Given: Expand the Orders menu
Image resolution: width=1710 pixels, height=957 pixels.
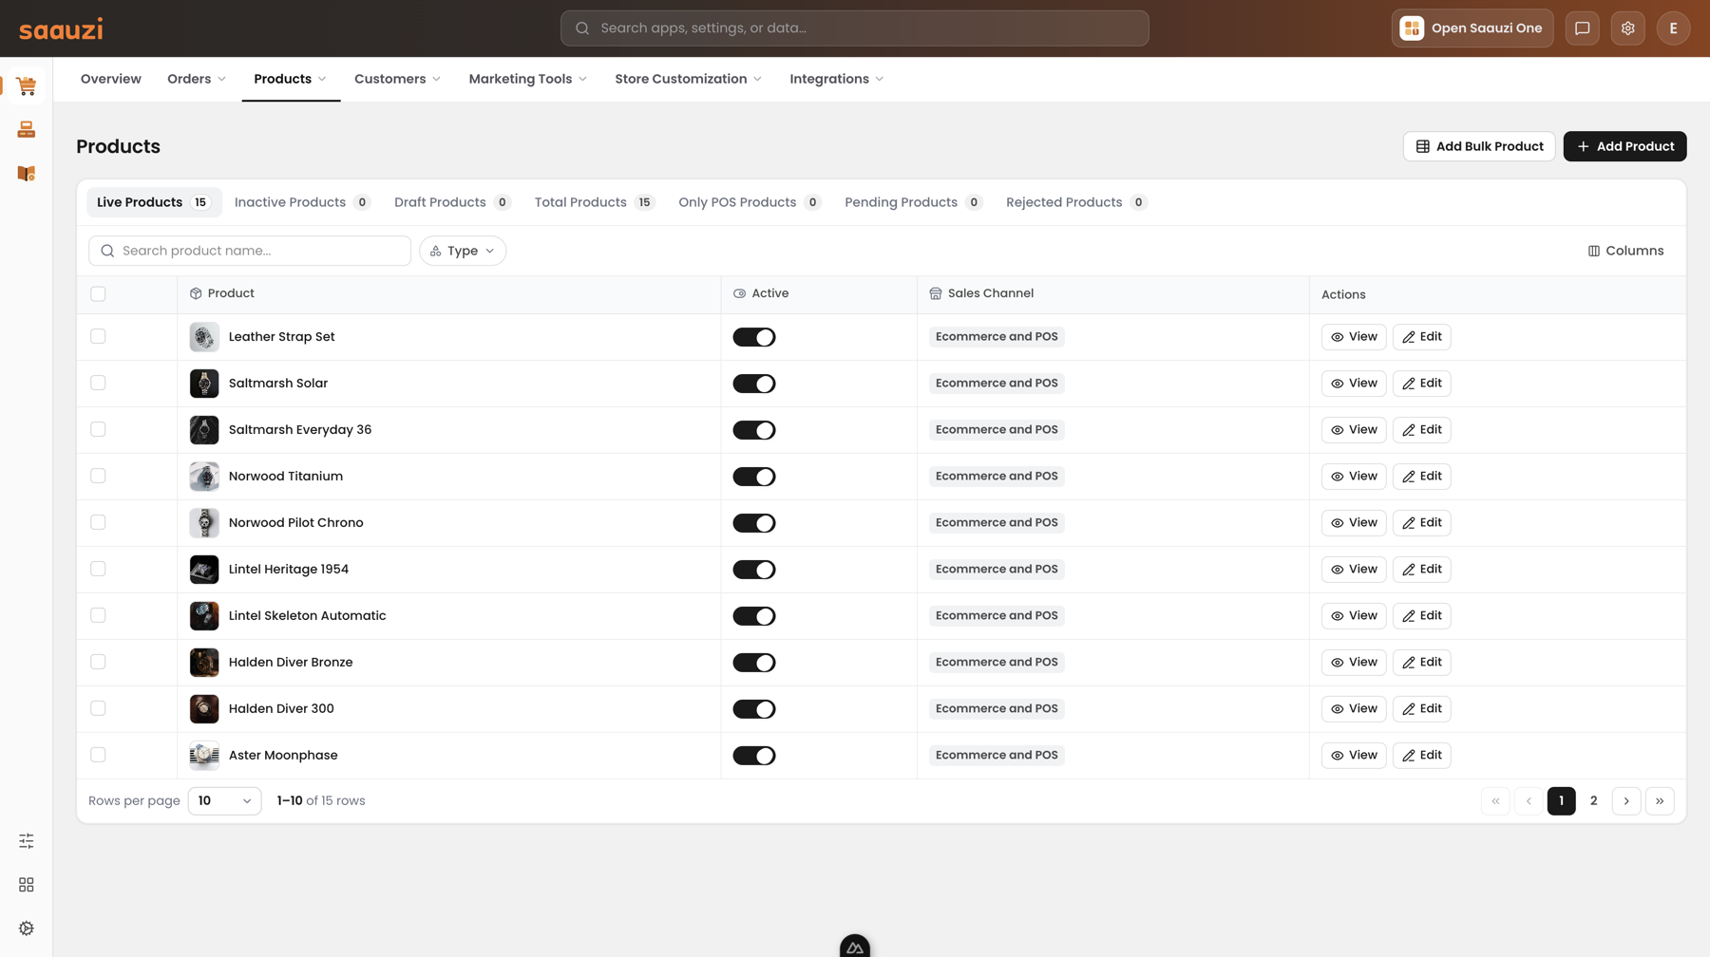Looking at the screenshot, I should 197,79.
